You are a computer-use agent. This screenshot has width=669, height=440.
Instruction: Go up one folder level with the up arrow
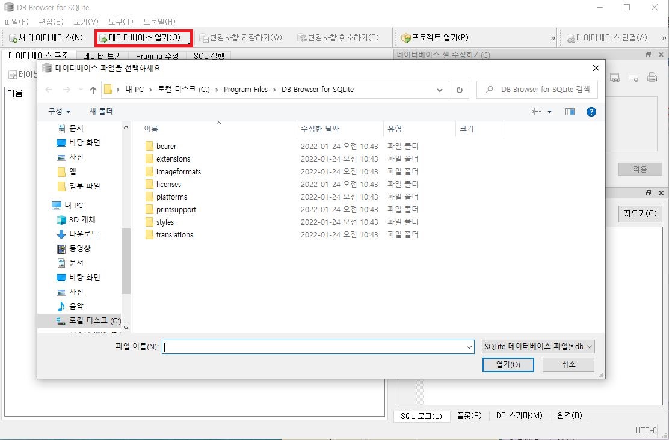[93, 90]
